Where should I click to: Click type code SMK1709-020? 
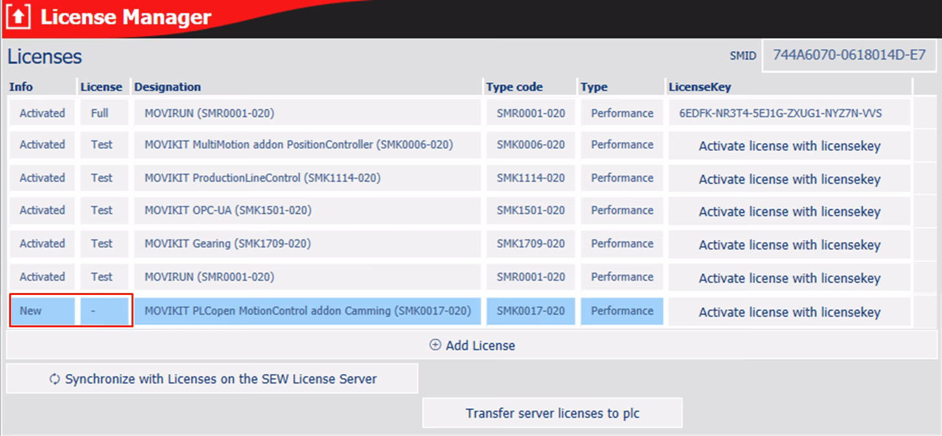pyautogui.click(x=531, y=244)
